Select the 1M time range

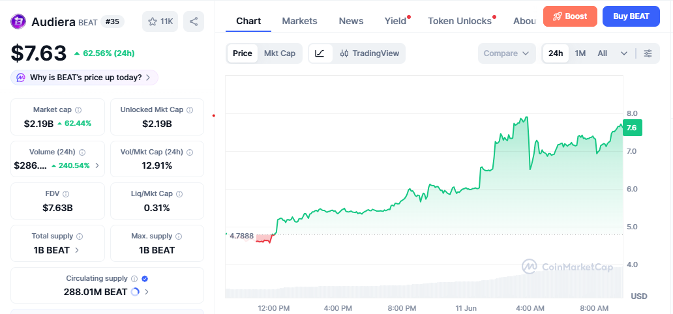(580, 53)
